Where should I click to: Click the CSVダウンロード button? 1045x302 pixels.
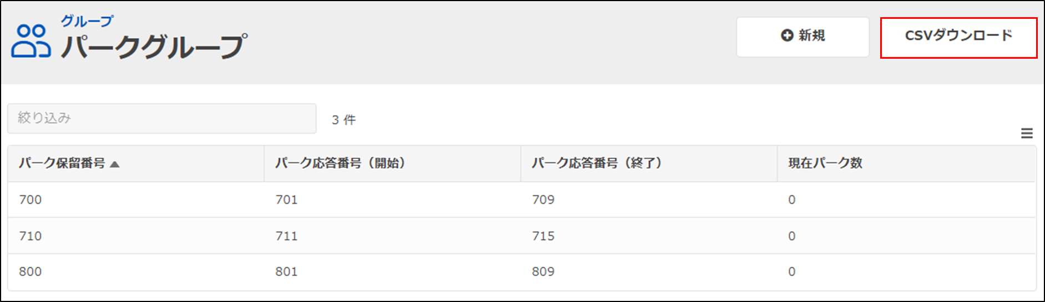pos(958,38)
